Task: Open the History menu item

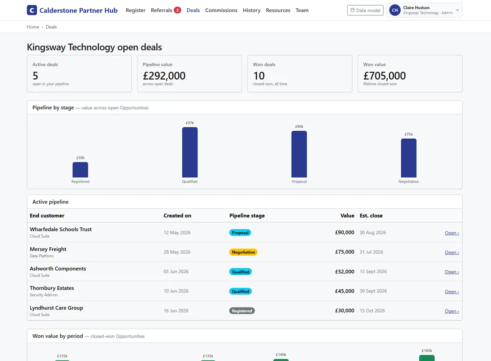Action: click(252, 10)
